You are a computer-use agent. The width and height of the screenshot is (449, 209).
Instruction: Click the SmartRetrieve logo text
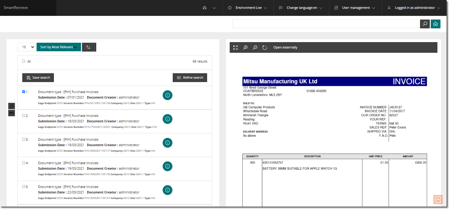(16, 8)
